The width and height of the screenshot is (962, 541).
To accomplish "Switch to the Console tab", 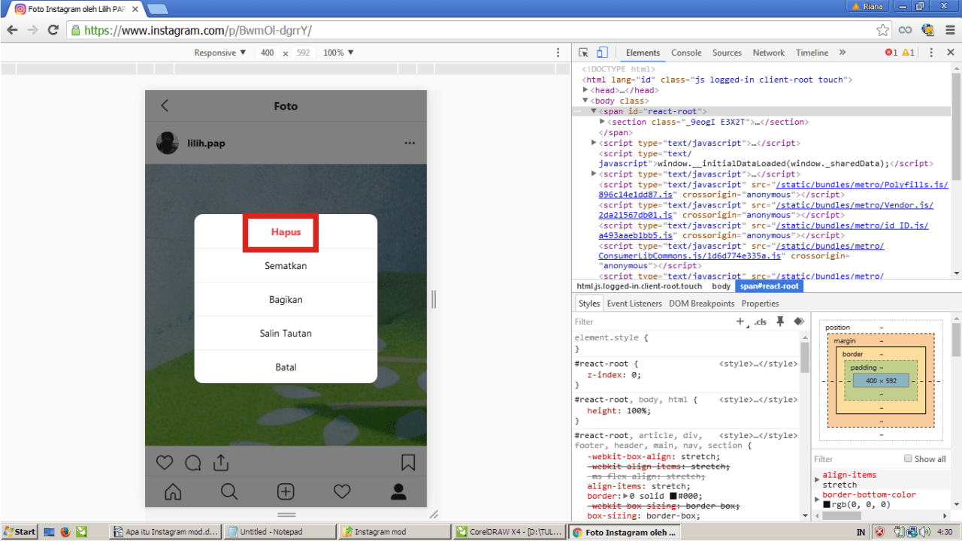I will tap(686, 53).
